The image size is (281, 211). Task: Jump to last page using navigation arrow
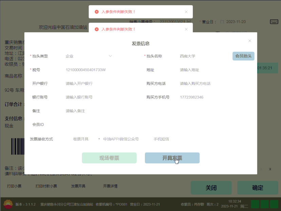pos(270,169)
